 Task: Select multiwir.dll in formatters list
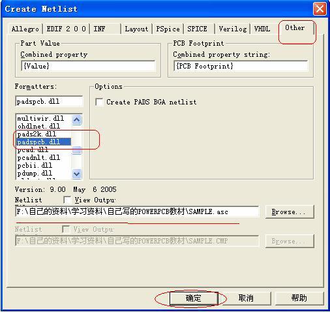(x=44, y=118)
